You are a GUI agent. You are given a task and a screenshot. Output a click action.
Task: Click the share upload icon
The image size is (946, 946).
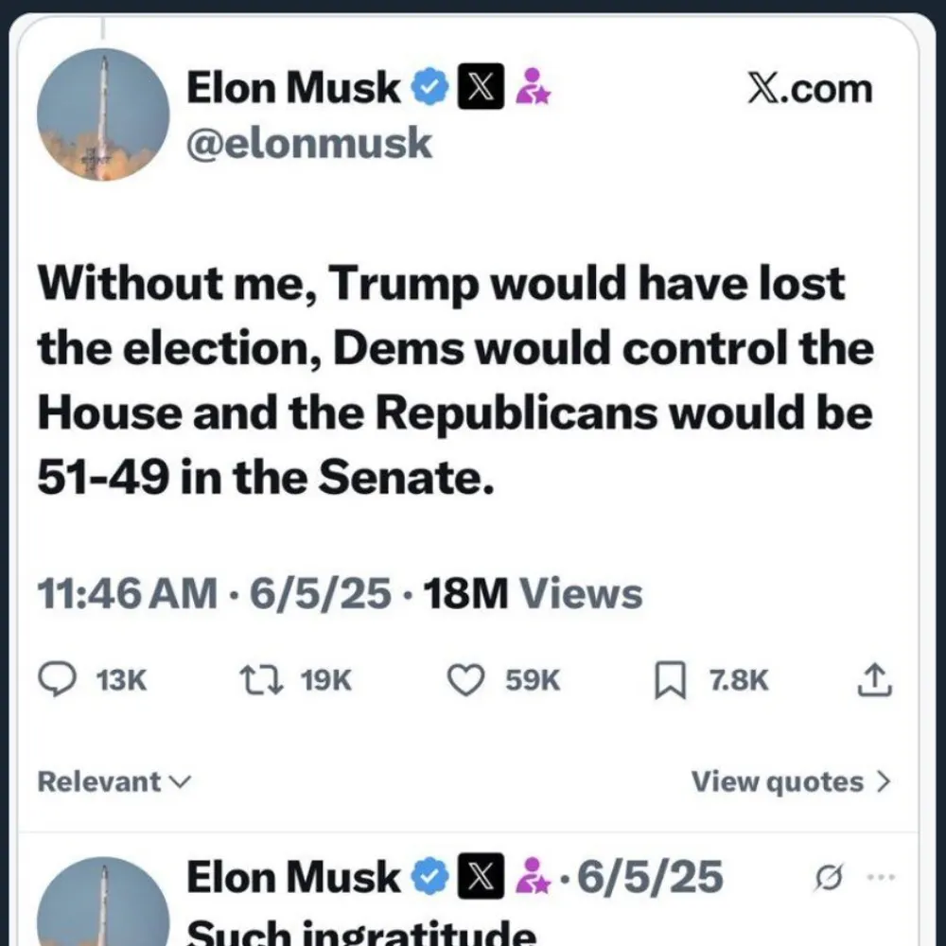pos(876,679)
